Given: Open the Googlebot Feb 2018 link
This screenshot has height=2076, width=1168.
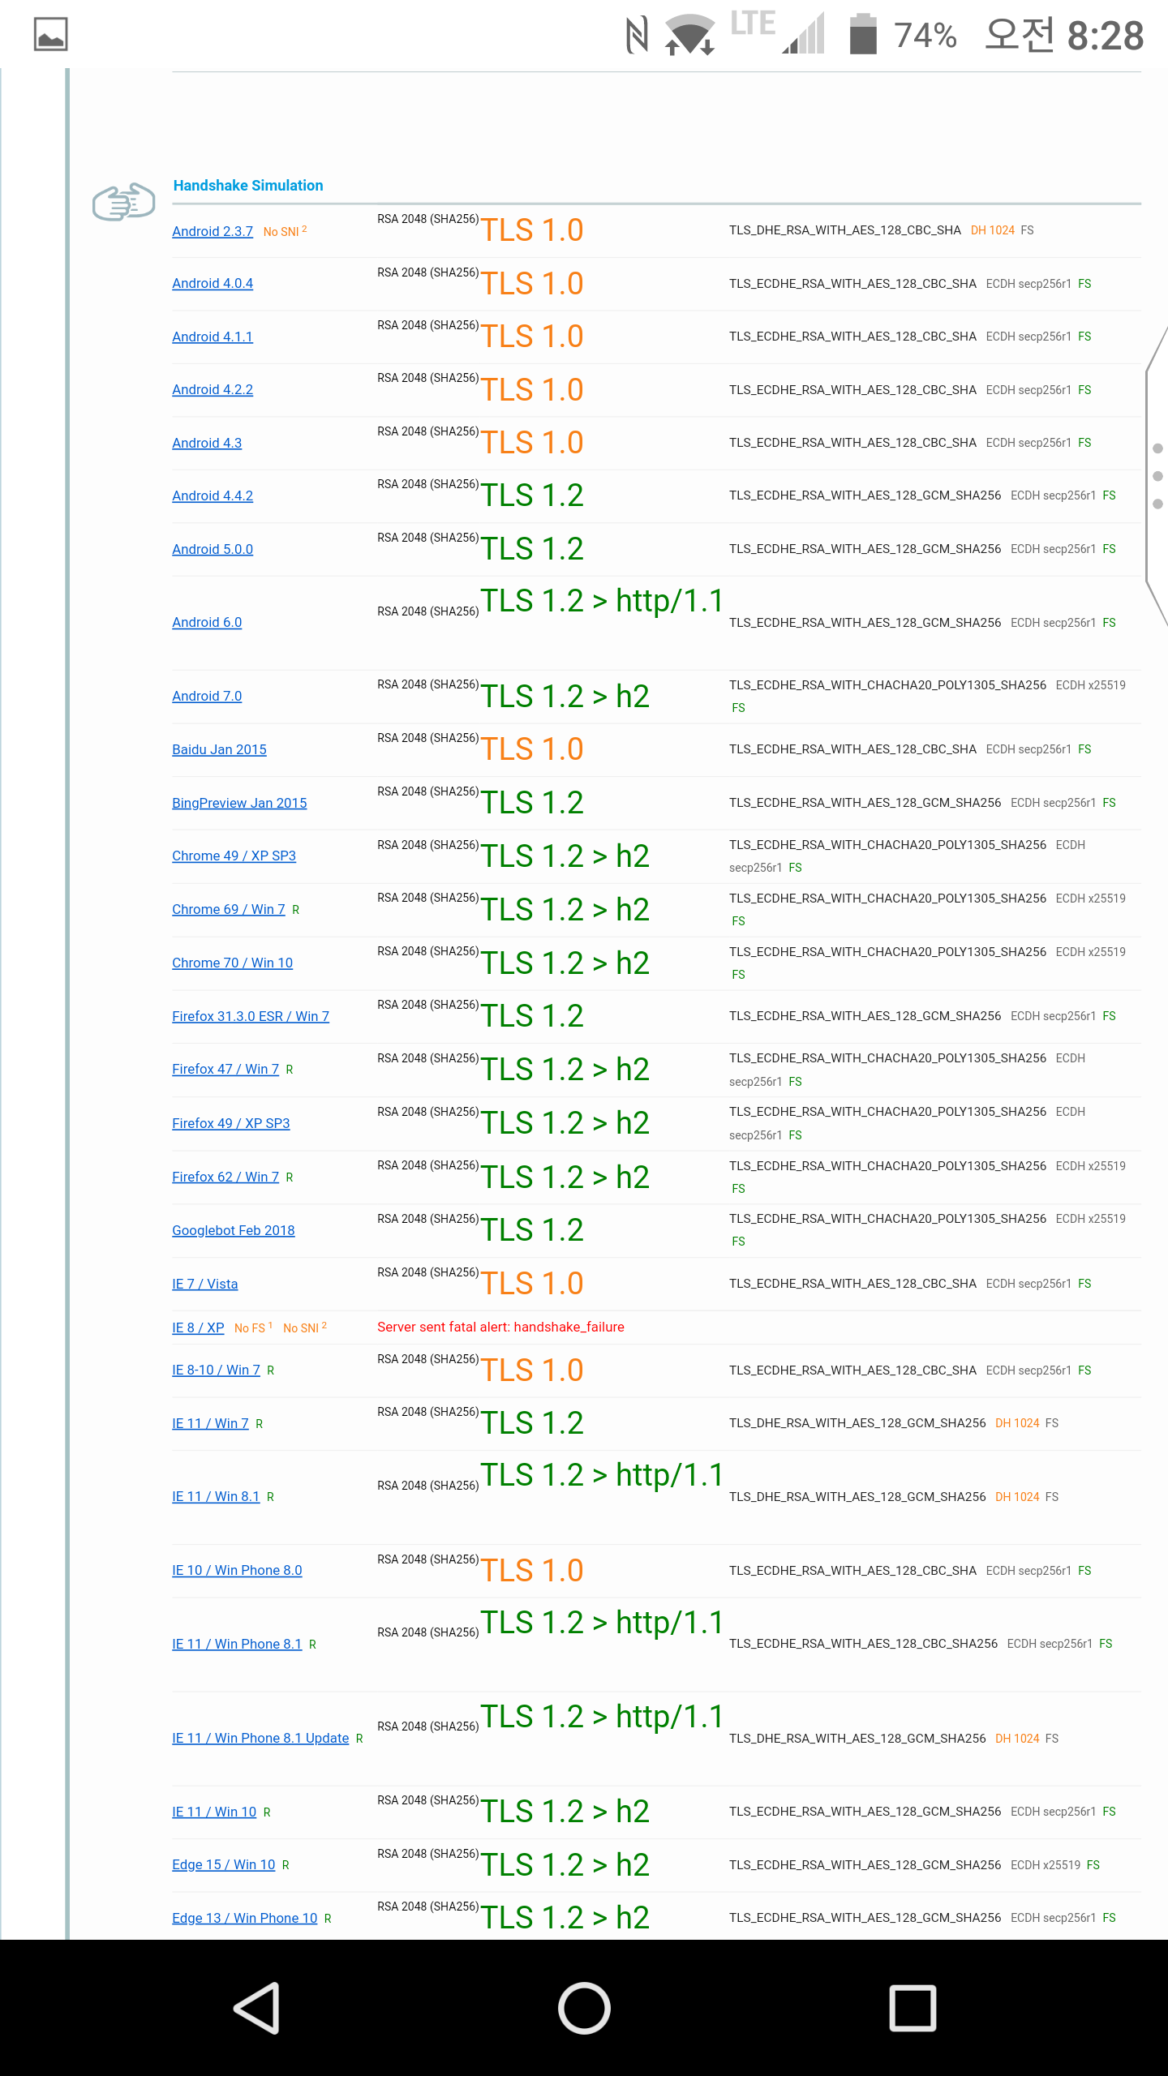Looking at the screenshot, I should point(234,1230).
